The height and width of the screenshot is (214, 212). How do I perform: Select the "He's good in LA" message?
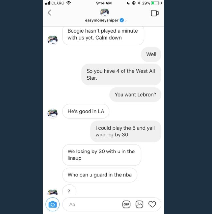coord(86,111)
